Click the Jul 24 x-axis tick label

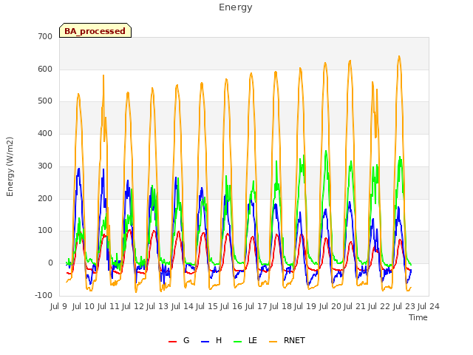coord(429,306)
